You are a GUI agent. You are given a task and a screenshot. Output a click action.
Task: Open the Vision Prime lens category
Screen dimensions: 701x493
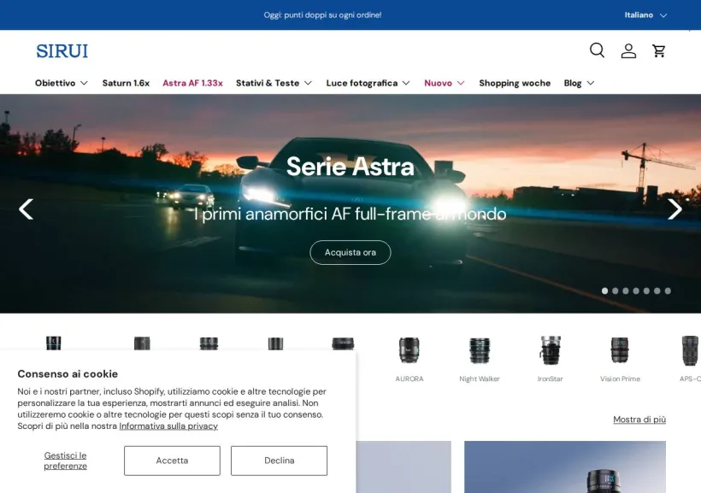[x=620, y=360]
